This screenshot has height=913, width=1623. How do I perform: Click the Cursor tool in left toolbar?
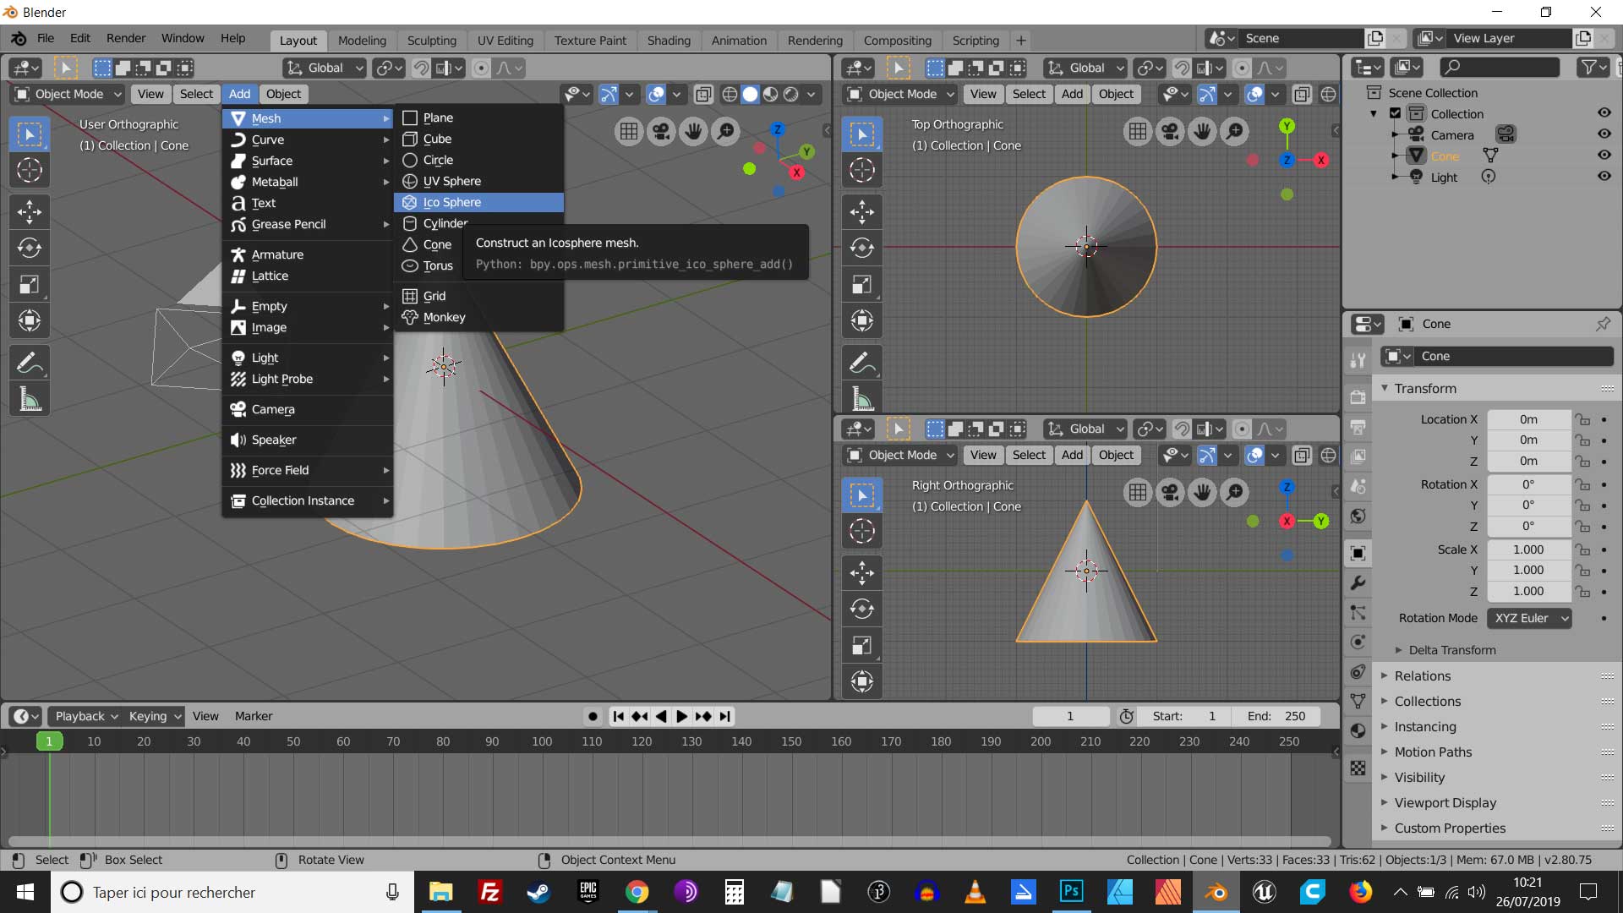click(x=30, y=170)
